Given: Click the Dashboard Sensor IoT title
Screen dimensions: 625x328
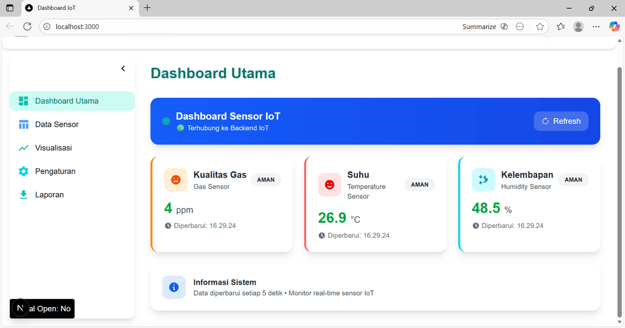Looking at the screenshot, I should click(x=228, y=116).
